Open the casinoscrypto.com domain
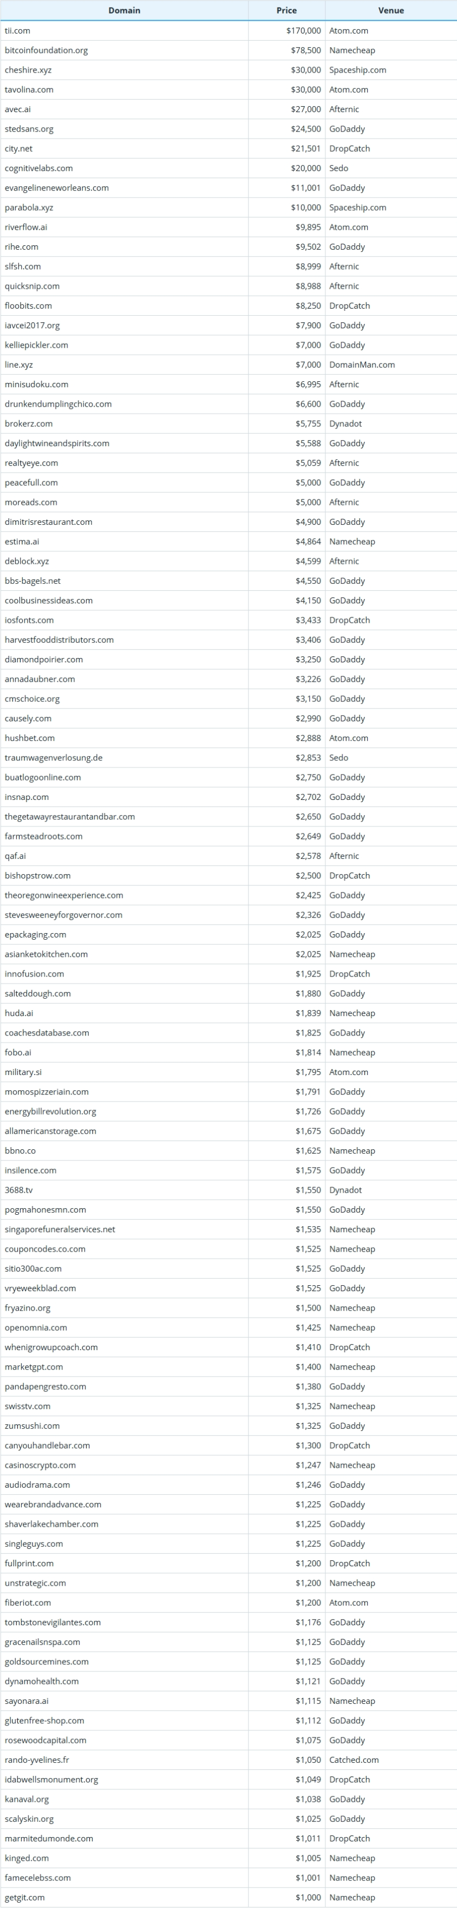457x1908 pixels. click(40, 1465)
